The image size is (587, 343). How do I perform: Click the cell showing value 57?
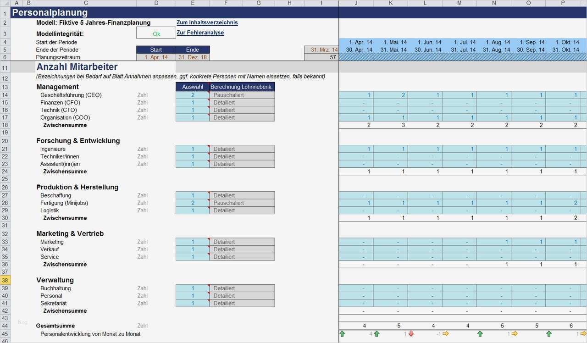tap(321, 57)
